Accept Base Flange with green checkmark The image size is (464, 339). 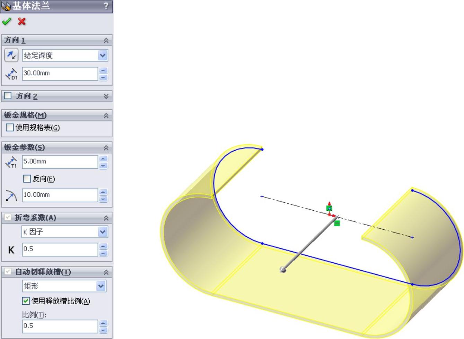pos(7,22)
